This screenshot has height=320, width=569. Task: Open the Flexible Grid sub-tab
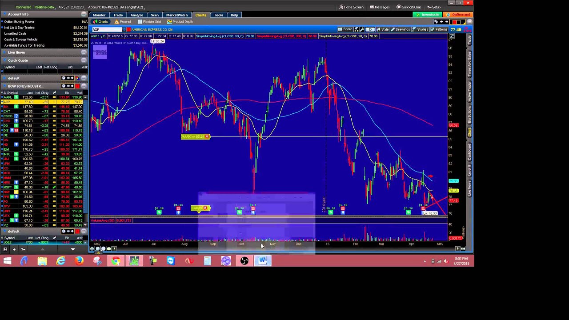click(x=149, y=22)
